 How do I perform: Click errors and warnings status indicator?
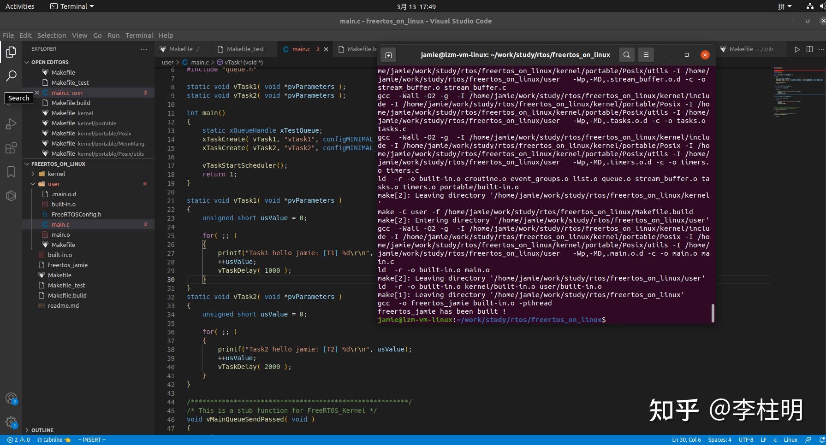19,440
